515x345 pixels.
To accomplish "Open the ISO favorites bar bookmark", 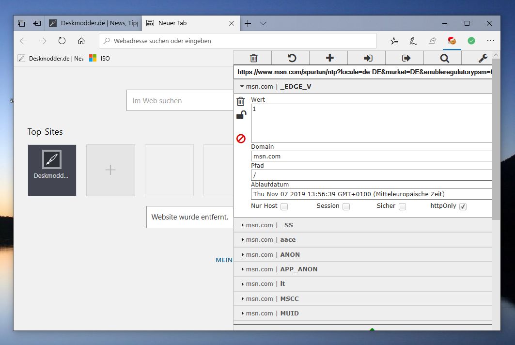I will pos(99,59).
